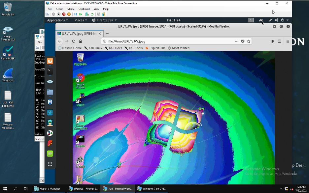Bookmark this page with the star
Viewport: 309px width, 193px height.
(x=249, y=41)
